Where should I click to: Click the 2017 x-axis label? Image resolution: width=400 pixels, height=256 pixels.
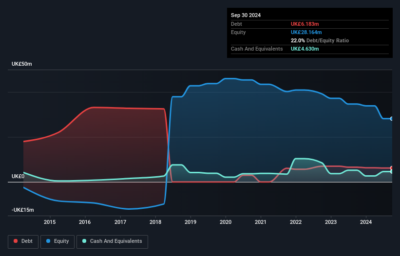pos(120,222)
